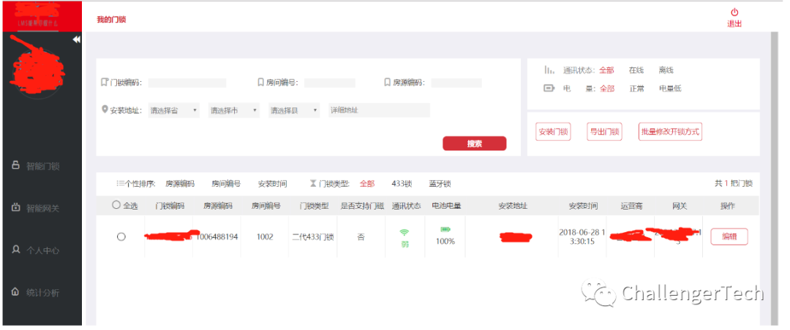Click the 二代433门锁 lock type cell
This screenshot has height=330, width=790.
pyautogui.click(x=313, y=237)
